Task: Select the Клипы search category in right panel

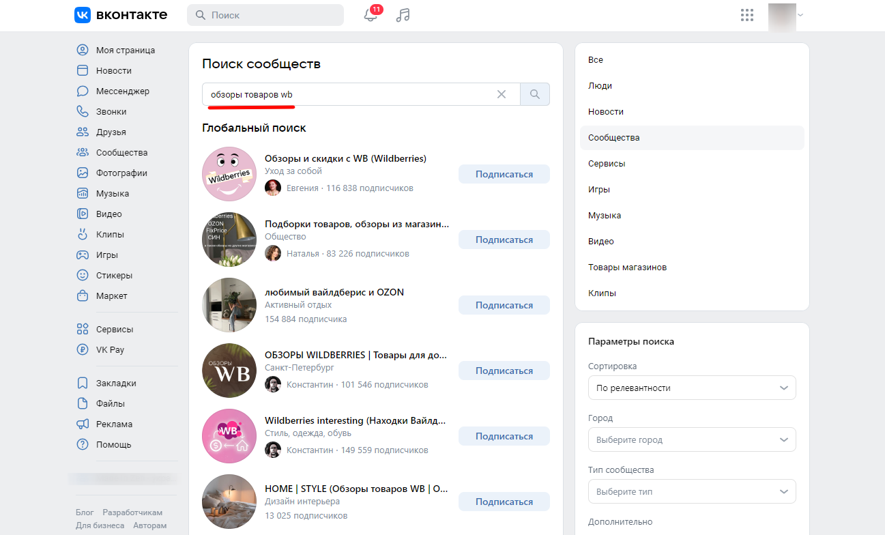Action: point(692,293)
